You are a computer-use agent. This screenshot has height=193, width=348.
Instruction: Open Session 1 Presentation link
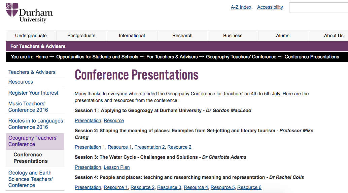point(88,120)
